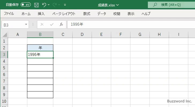Open the 校閲 tab
Screen dimensions: 195x107
pyautogui.click(x=117, y=14)
